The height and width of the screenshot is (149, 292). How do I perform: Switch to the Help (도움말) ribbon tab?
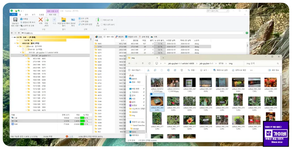[x=41, y=14]
